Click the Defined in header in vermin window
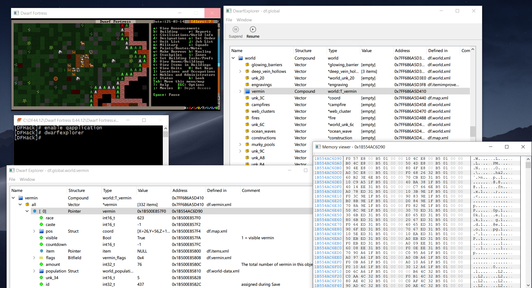The width and height of the screenshot is (532, 288). coord(223,191)
